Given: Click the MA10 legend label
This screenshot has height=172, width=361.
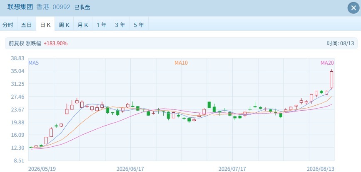Looking at the screenshot, I should 181,63.
